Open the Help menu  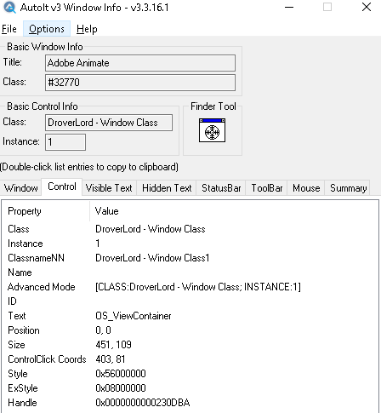tap(87, 29)
